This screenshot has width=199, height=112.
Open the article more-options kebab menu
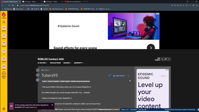tap(128, 76)
